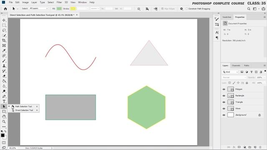Viewport: 267px width, 150px height.
Task: Switch to the Paths tab
Action: (247, 65)
